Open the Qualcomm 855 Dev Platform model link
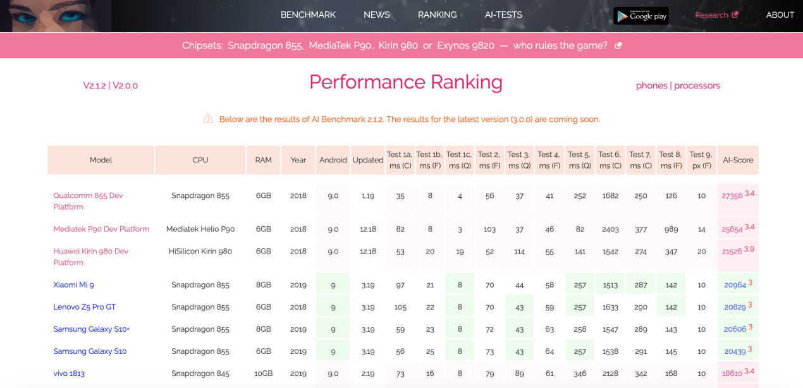Image resolution: width=803 pixels, height=388 pixels. pos(88,201)
